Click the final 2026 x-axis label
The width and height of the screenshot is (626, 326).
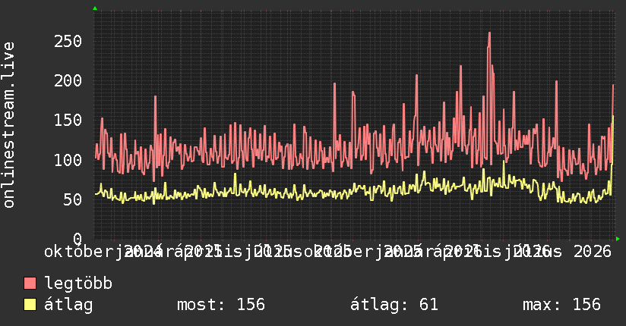(x=593, y=252)
